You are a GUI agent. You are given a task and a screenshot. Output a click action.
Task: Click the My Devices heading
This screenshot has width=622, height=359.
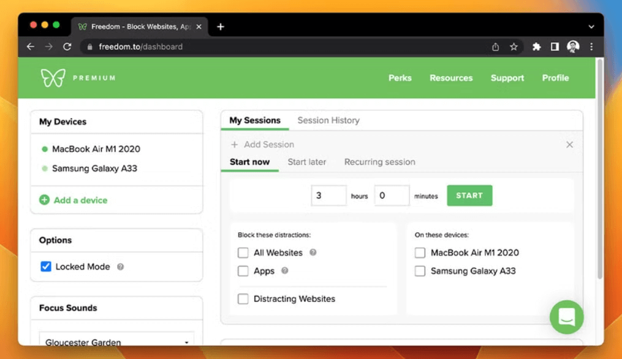coord(63,122)
